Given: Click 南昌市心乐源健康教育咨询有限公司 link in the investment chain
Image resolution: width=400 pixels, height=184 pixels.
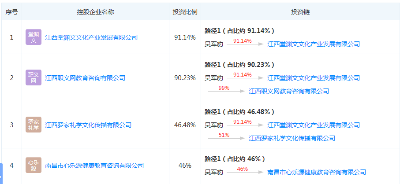Looking at the screenshot, I should pyautogui.click(x=317, y=172).
